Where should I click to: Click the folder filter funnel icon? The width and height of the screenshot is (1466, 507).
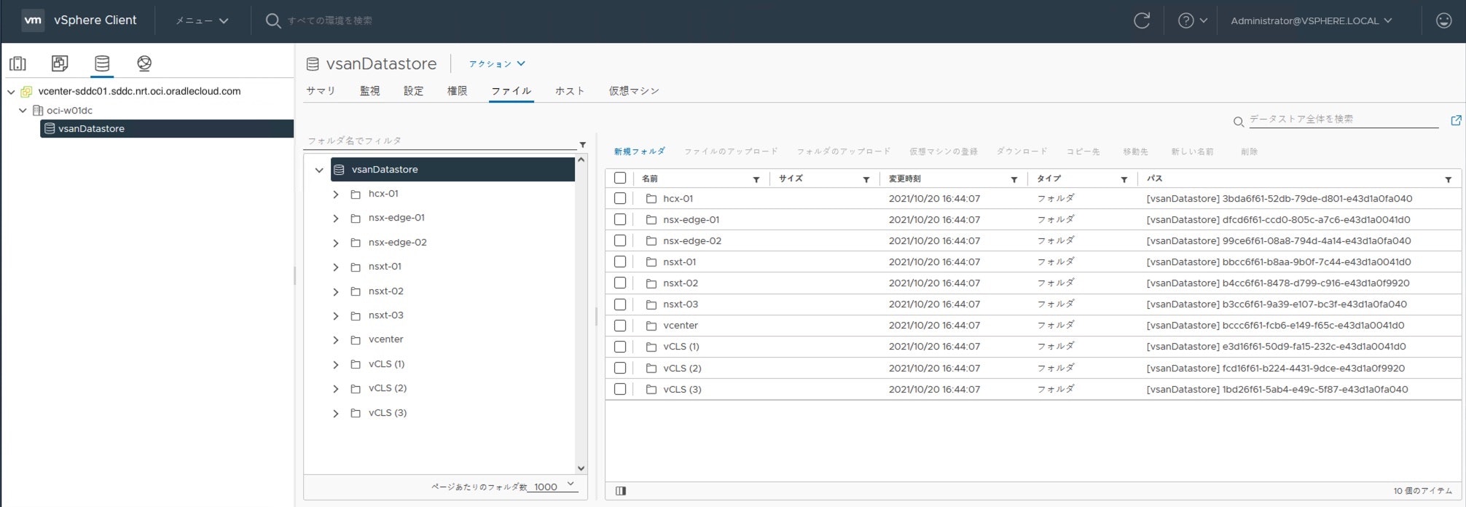pyautogui.click(x=582, y=144)
